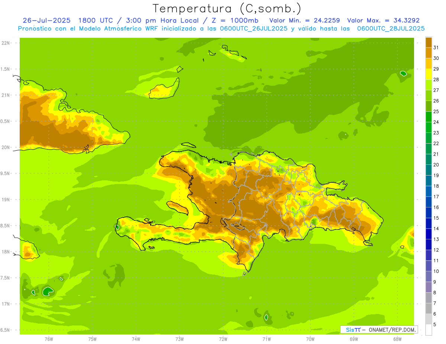The width and height of the screenshot is (446, 344).
Task: Click legend value "7"
Action: tap(434, 303)
